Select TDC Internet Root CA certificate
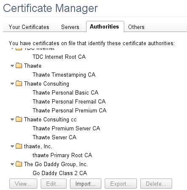 [59, 57]
